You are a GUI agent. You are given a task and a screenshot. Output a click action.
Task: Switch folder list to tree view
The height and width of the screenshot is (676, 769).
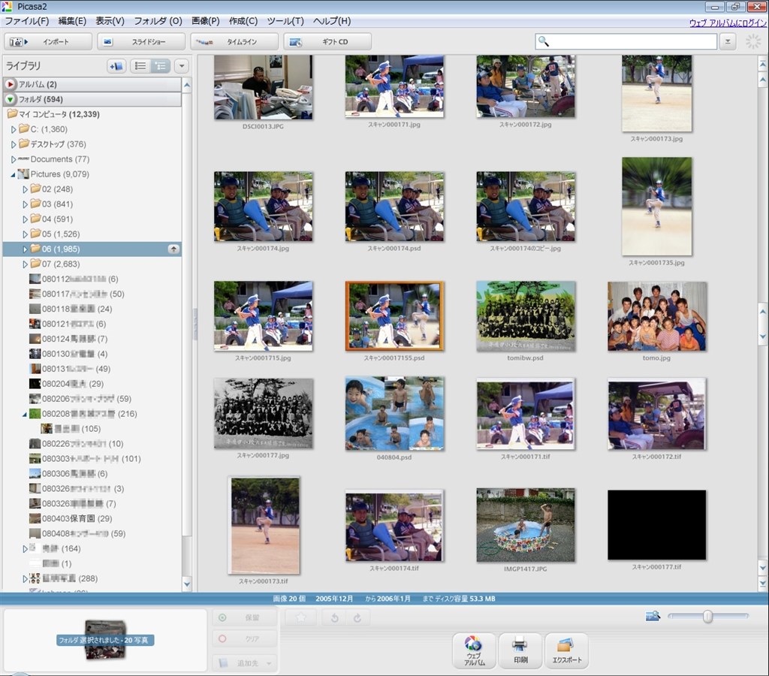(159, 65)
